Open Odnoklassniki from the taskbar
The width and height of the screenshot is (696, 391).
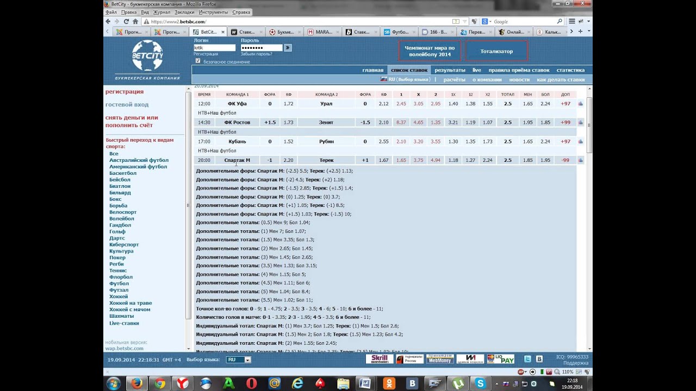[389, 383]
